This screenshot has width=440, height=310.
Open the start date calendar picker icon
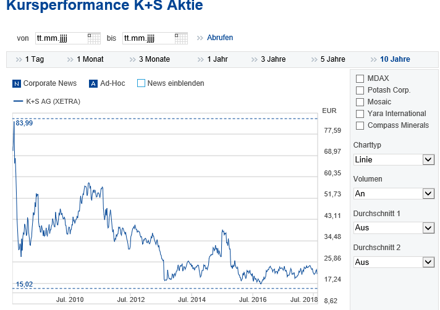(x=93, y=38)
